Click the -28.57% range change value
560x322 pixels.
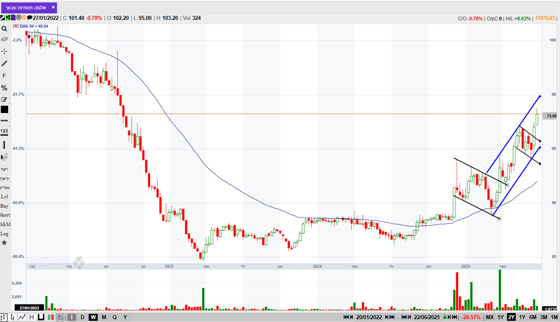tap(471, 317)
